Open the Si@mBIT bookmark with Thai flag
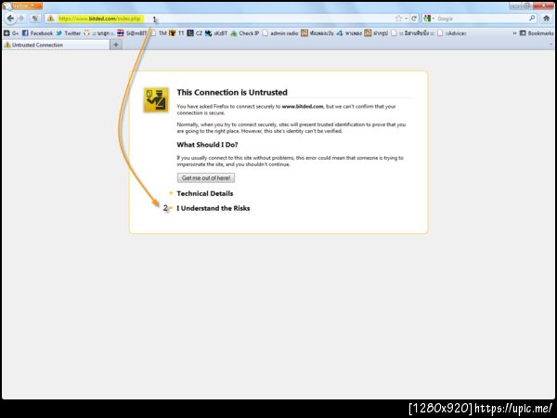This screenshot has width=557, height=418. (132, 33)
